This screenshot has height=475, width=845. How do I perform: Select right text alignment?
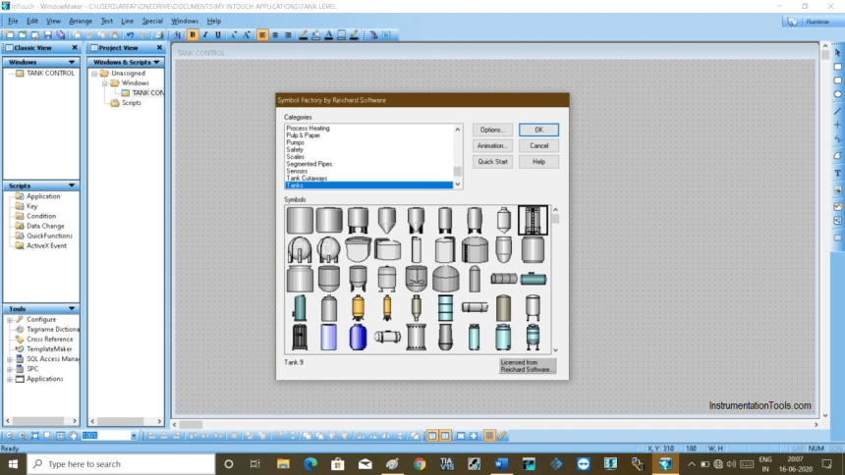pyautogui.click(x=288, y=35)
